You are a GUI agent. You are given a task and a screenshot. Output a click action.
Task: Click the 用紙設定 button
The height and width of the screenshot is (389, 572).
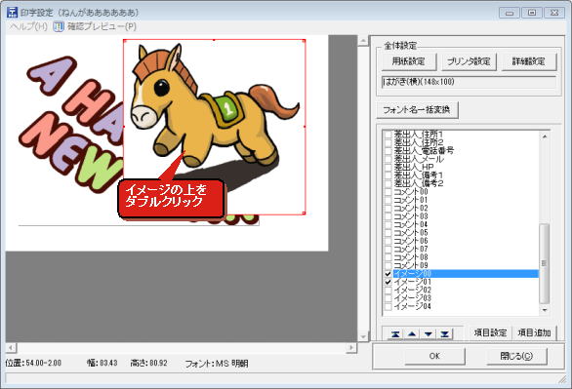point(408,61)
